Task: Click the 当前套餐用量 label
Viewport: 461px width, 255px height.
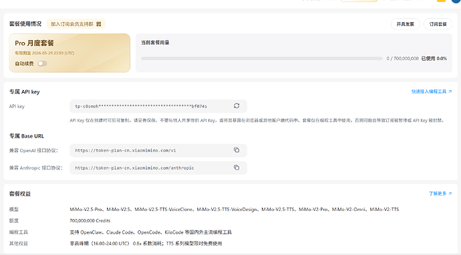Action: (x=155, y=43)
